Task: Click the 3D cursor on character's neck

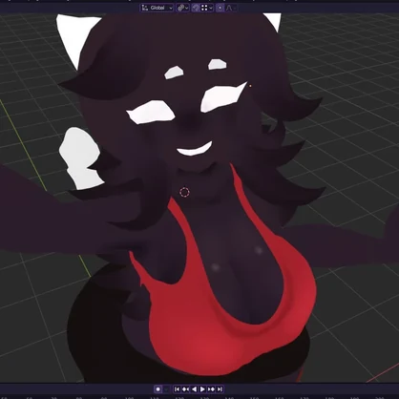Action: (184, 192)
